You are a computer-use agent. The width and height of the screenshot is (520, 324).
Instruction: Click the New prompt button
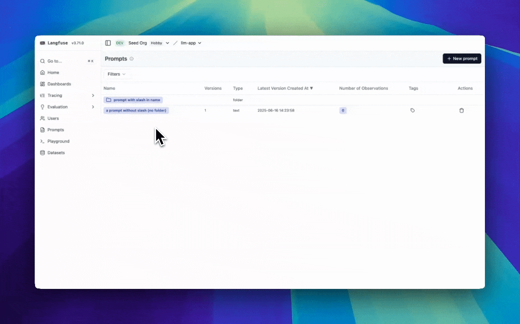pos(462,58)
